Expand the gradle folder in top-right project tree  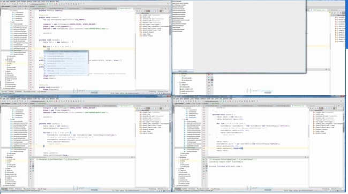178,82
